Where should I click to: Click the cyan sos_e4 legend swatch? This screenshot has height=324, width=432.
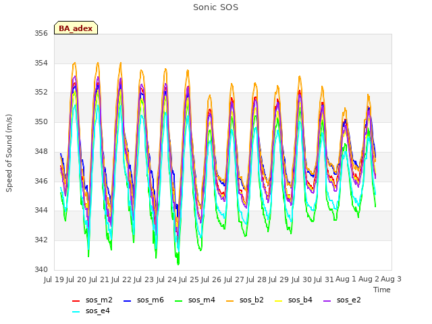(76, 312)
